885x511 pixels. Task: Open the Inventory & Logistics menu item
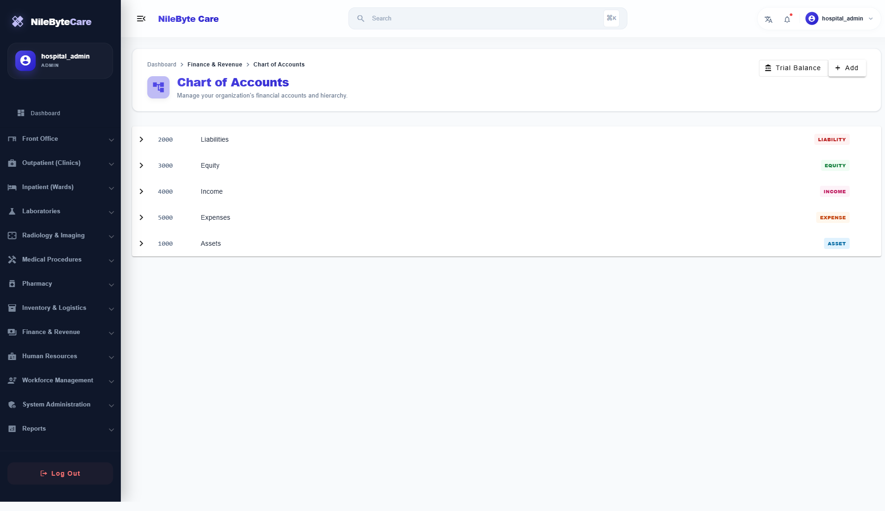tap(60, 308)
